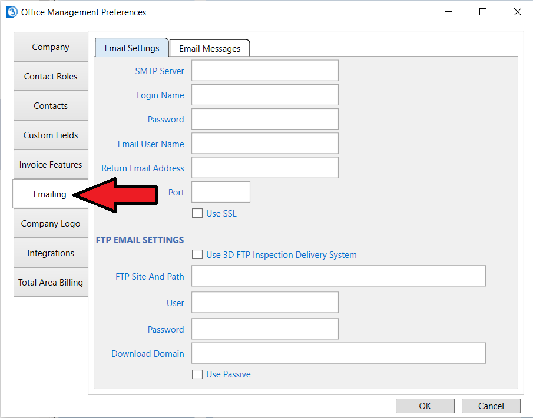Viewport: 533px width, 418px height.
Task: Open the Company preferences section
Action: [51, 47]
